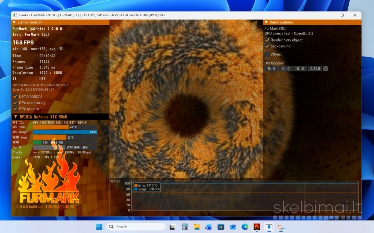374x233 pixels.
Task: Open the Windows Start menu
Action: (99, 227)
